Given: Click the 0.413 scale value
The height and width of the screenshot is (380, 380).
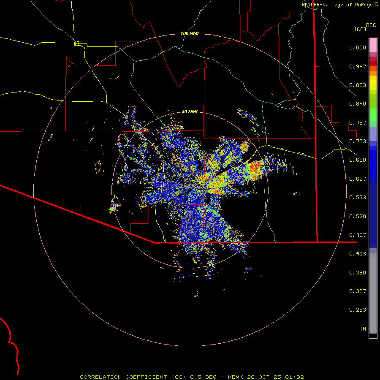Looking at the screenshot, I should (x=358, y=254).
